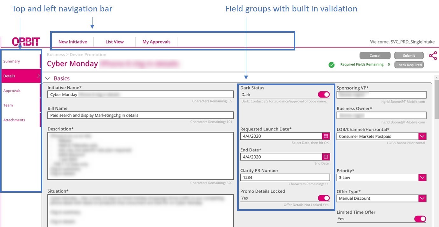439x227 pixels.
Task: Toggle the Dark Status switch
Action: pyautogui.click(x=324, y=95)
